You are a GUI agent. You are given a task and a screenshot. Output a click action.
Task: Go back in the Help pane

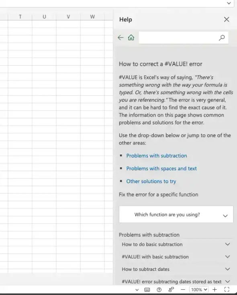pyautogui.click(x=121, y=37)
